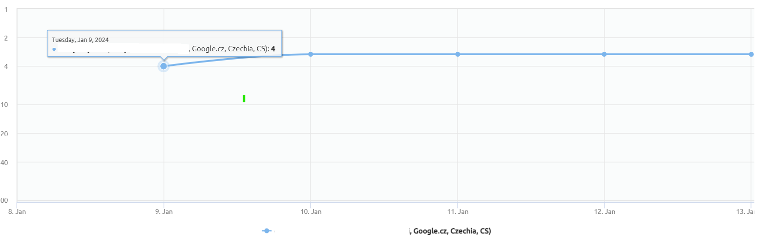Click the small green marker in chart

pyautogui.click(x=244, y=99)
